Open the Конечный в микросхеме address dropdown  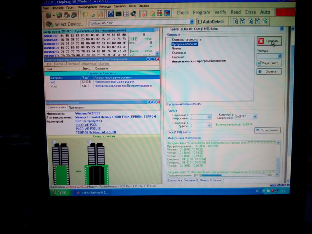pos(255,116)
